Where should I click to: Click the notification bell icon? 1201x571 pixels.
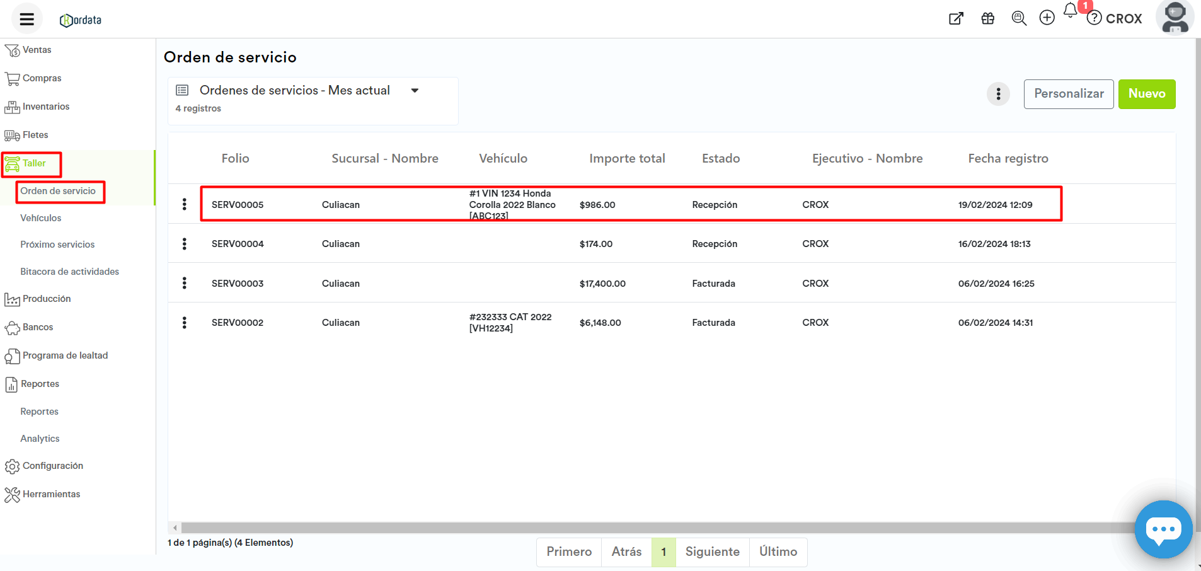(x=1070, y=11)
